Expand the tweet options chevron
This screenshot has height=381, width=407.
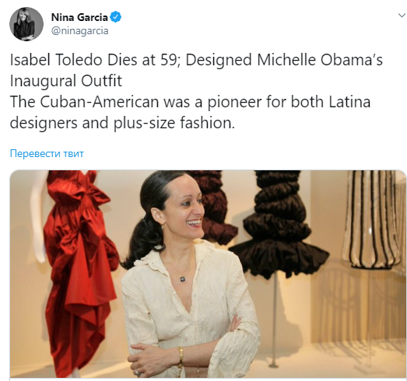pos(402,16)
